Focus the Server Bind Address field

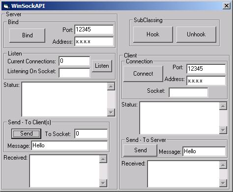coord(94,41)
